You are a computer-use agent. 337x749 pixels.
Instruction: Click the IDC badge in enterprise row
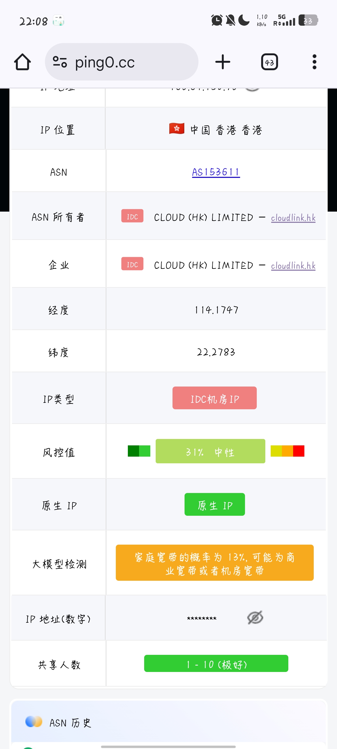click(x=132, y=264)
